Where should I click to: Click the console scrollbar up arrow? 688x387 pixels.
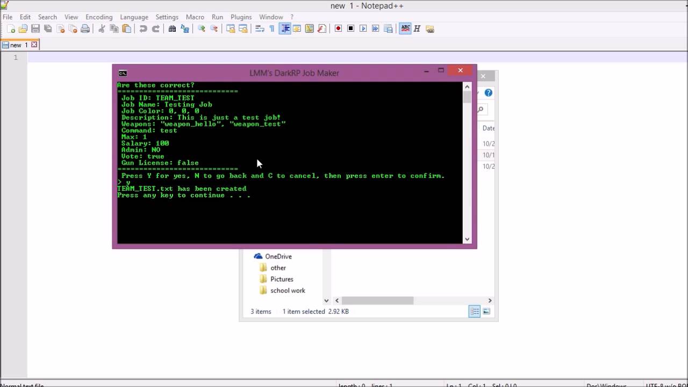(467, 87)
